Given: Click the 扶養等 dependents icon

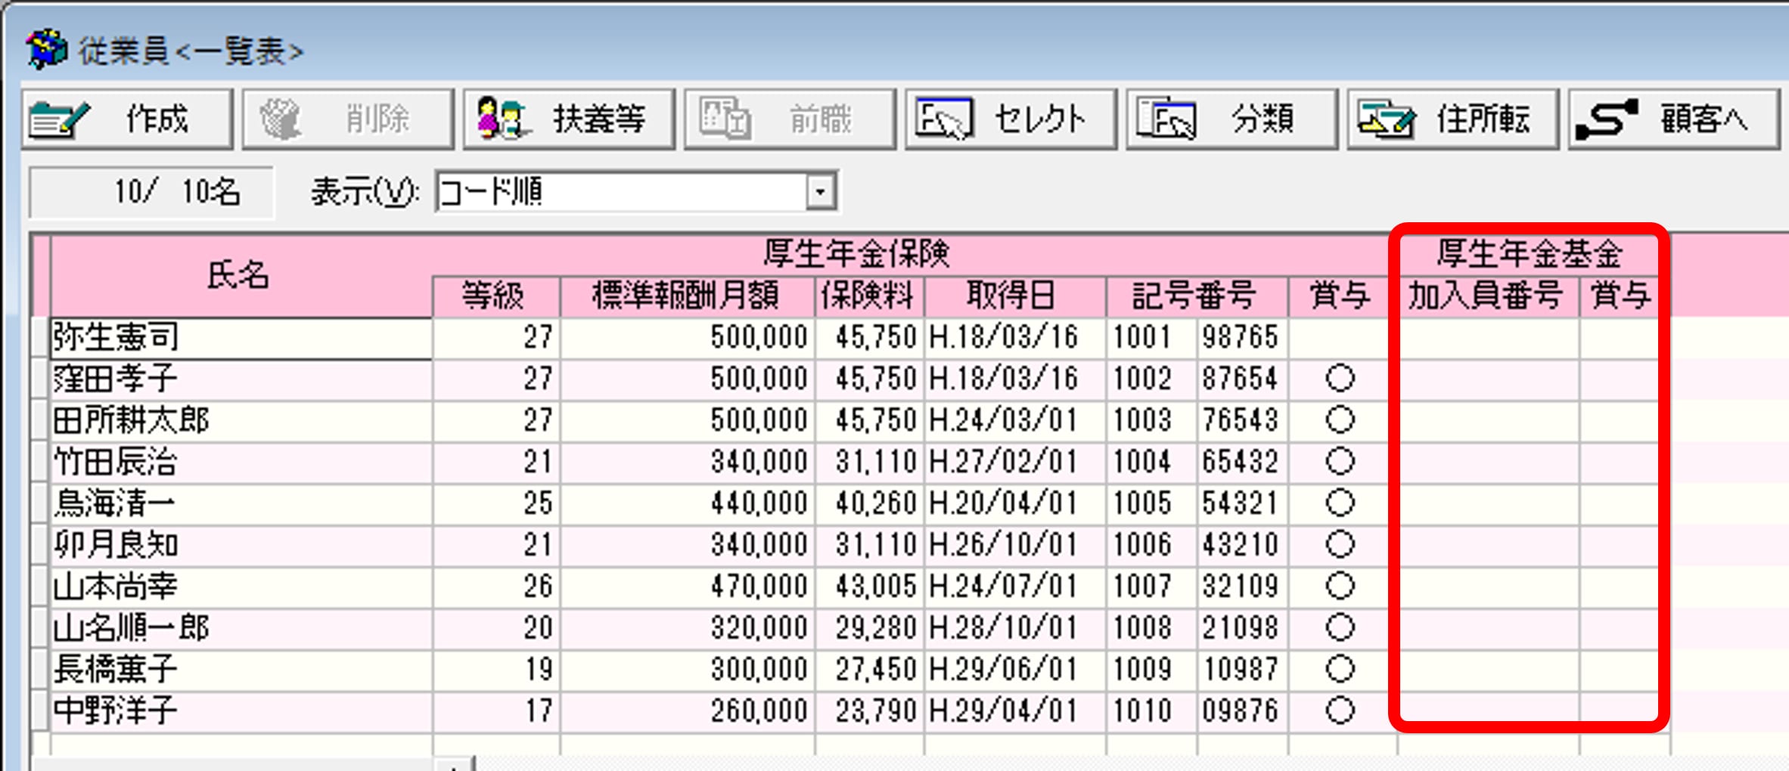Looking at the screenshot, I should (x=501, y=119).
